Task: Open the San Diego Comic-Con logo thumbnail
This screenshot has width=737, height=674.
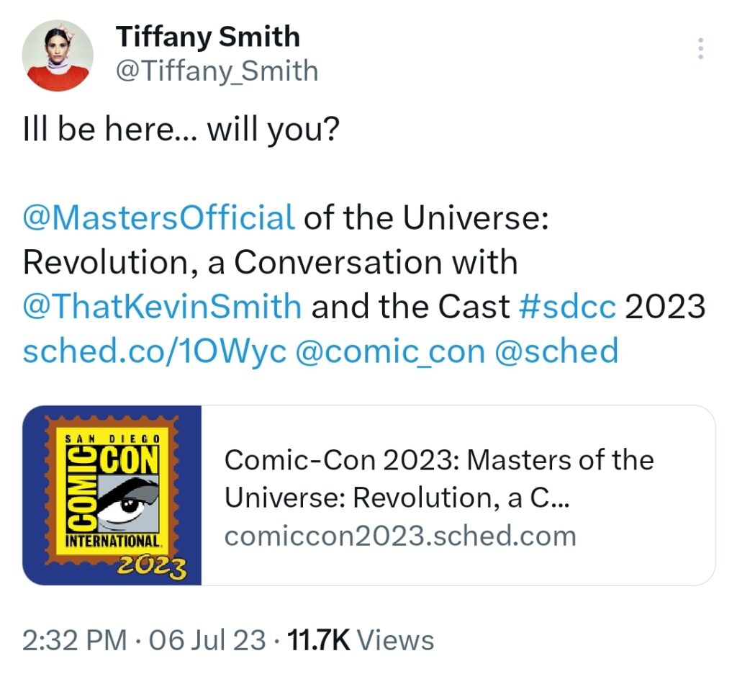Action: point(112,495)
